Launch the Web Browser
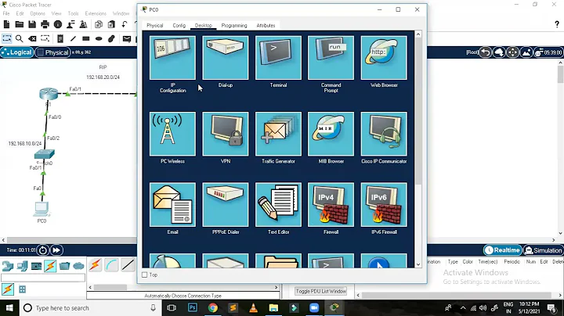The height and width of the screenshot is (316, 564). pos(384,57)
